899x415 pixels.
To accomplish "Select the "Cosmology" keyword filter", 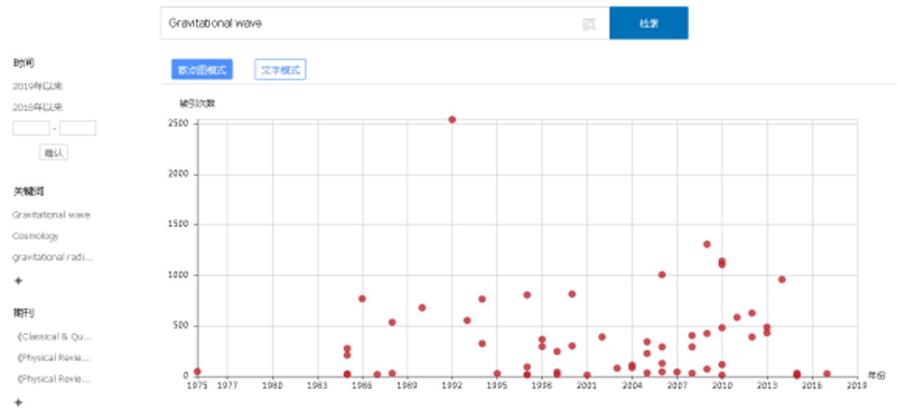I will [35, 236].
